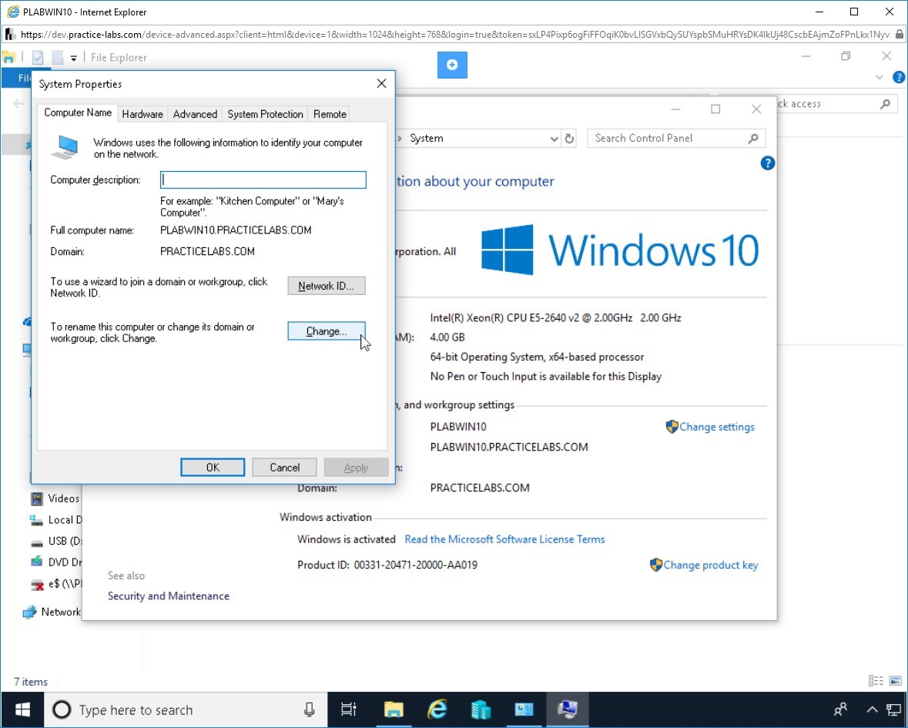Open the Control Panel address history dropdown
This screenshot has width=908, height=728.
pyautogui.click(x=554, y=139)
